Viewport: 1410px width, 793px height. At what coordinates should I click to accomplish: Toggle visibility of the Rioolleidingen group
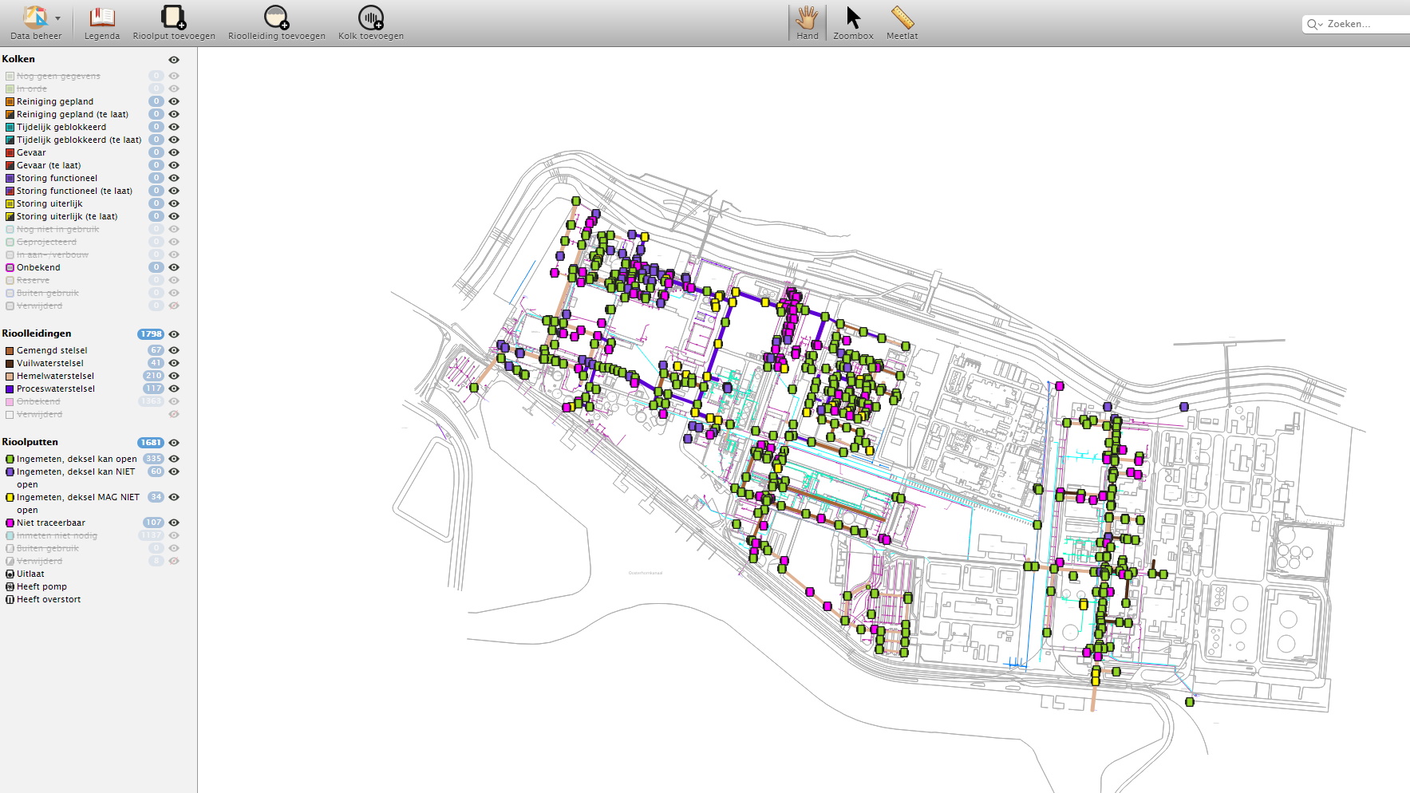[174, 334]
